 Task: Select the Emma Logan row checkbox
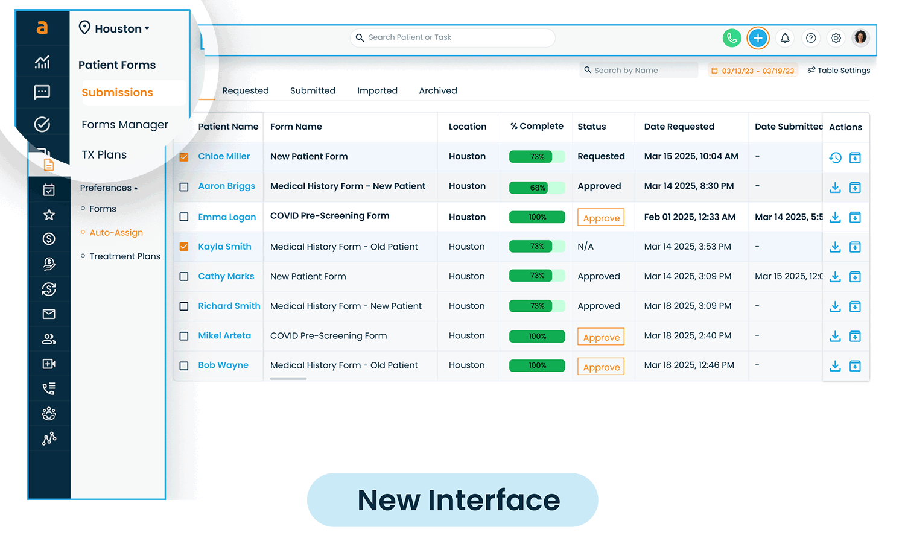pyautogui.click(x=184, y=217)
